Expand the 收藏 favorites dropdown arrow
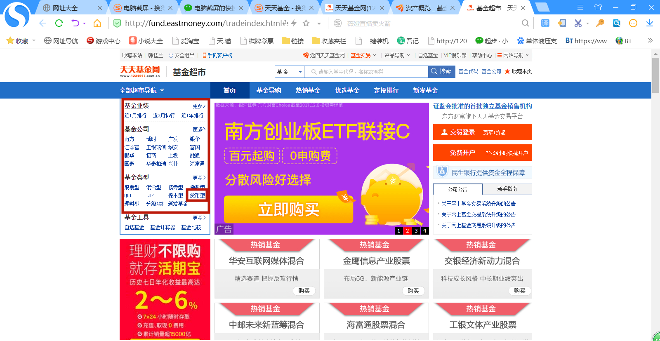660x341 pixels. [34, 40]
